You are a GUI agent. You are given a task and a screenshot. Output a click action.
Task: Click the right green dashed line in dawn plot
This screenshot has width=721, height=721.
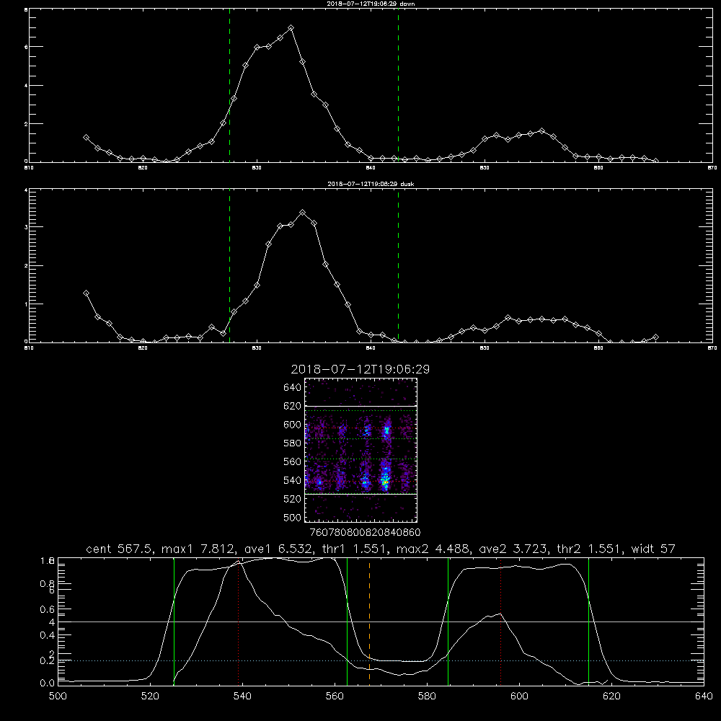[x=398, y=85]
